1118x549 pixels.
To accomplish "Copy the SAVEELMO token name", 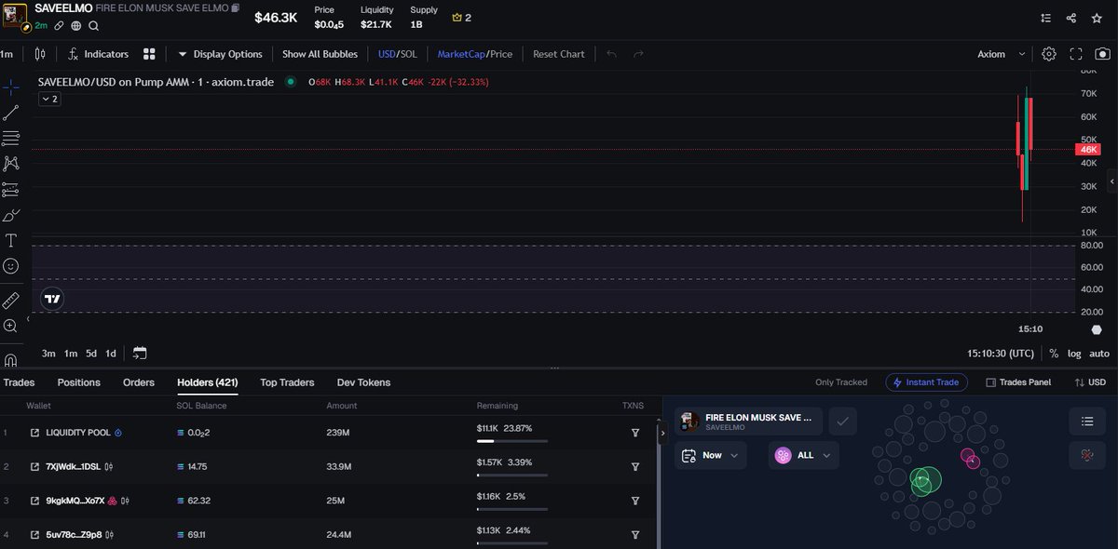I will [x=235, y=7].
